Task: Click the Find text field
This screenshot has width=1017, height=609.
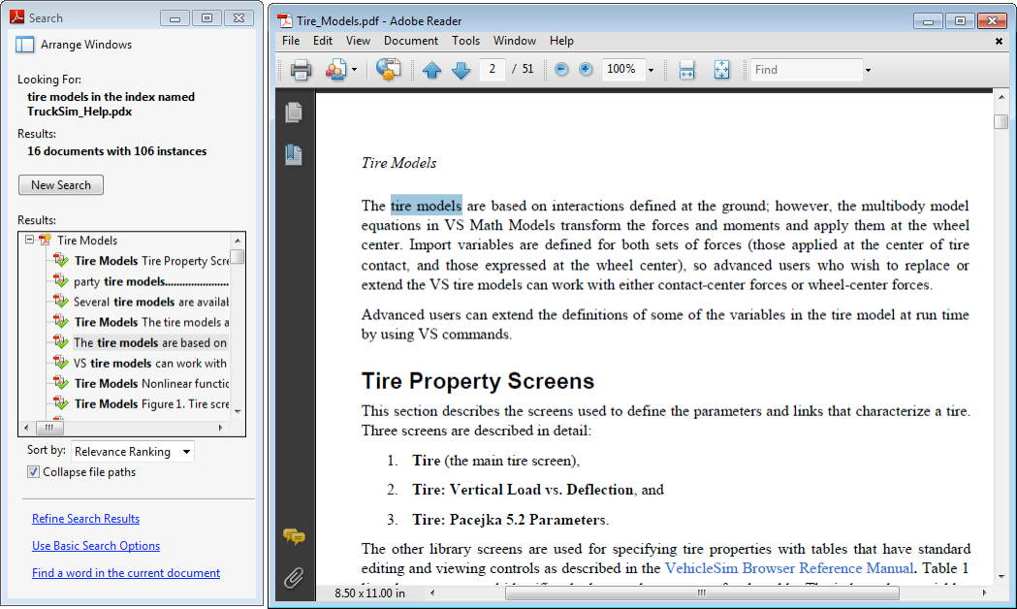Action: pos(807,70)
